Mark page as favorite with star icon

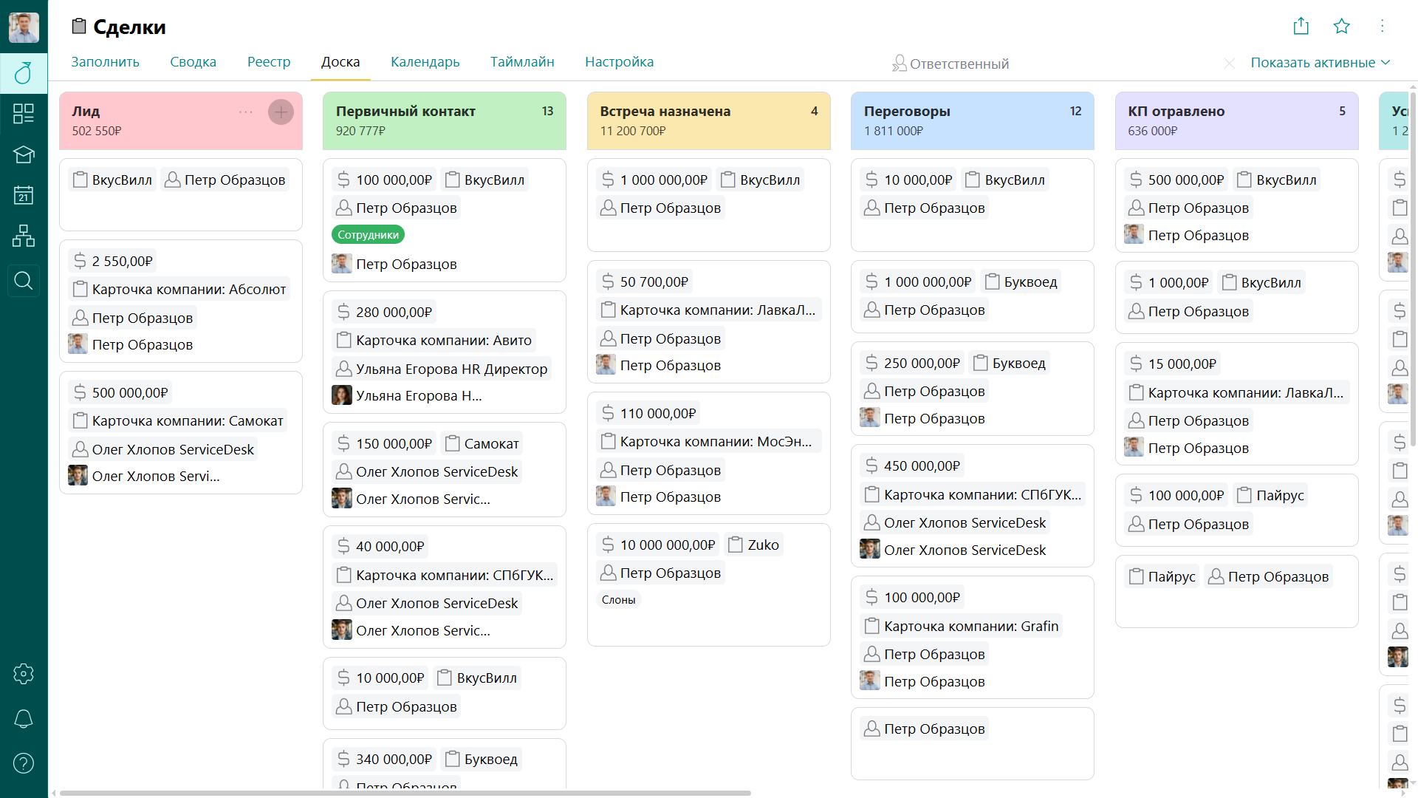click(1341, 27)
